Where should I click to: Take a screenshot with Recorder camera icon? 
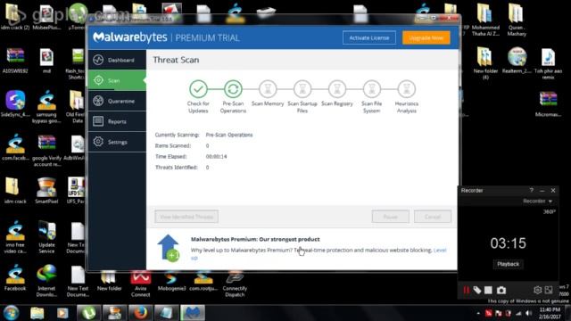(x=501, y=290)
